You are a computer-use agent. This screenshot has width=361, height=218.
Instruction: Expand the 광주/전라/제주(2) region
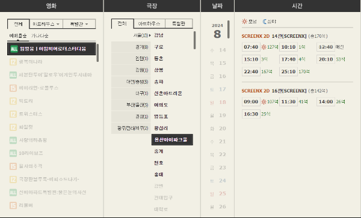pyautogui.click(x=131, y=128)
